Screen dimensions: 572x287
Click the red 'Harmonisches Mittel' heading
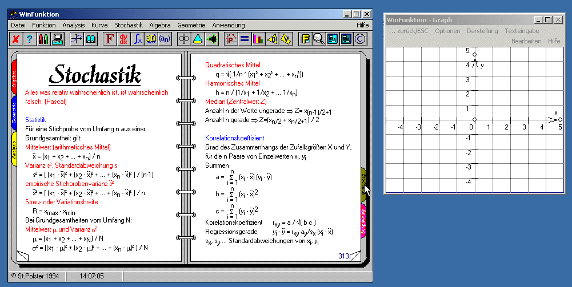coord(233,83)
